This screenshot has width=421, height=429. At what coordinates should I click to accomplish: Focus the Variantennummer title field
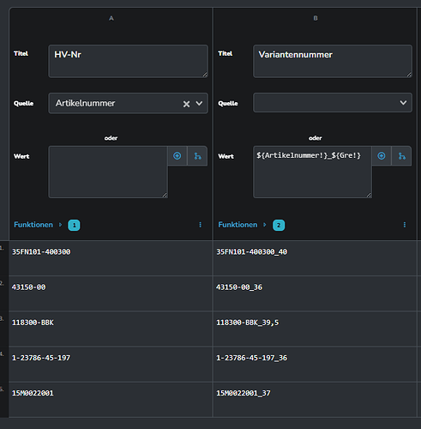point(333,61)
